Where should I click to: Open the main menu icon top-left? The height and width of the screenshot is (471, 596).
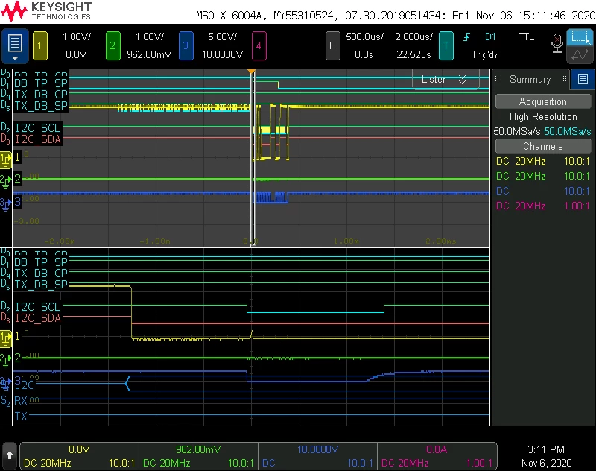point(15,45)
